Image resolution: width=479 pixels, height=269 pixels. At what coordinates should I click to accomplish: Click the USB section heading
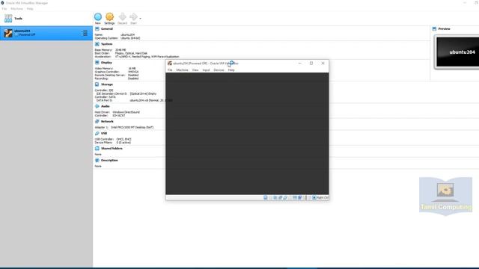click(104, 133)
